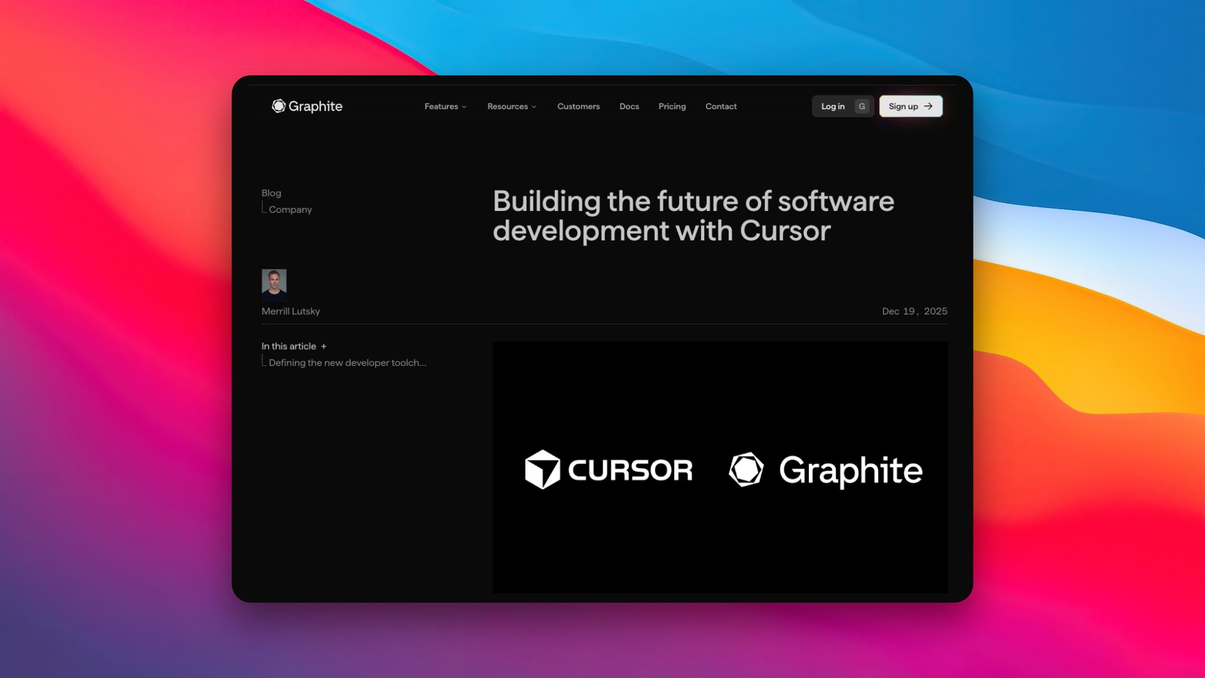Expand the Resources dropdown menu

(511, 107)
